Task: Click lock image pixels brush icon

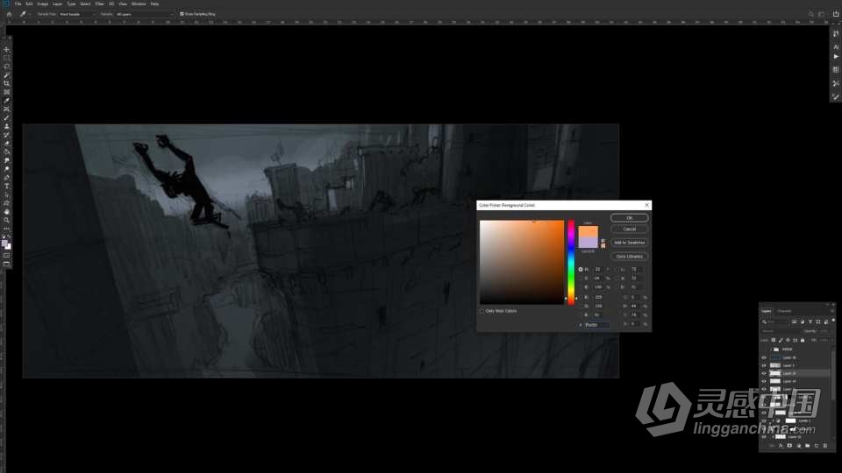Action: pos(781,340)
